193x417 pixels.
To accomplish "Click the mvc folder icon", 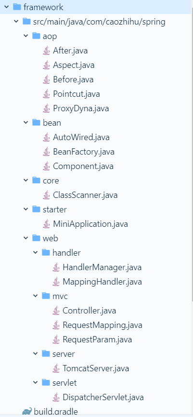I will (x=46, y=296).
